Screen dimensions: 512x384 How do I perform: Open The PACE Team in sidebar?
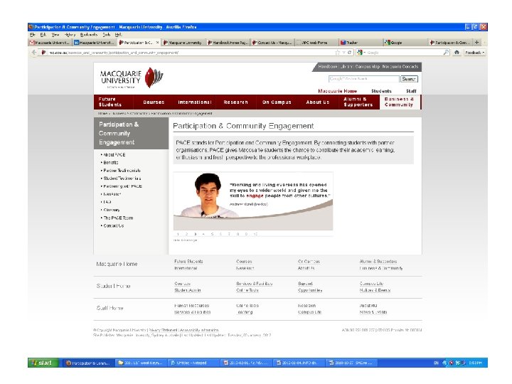tap(118, 218)
